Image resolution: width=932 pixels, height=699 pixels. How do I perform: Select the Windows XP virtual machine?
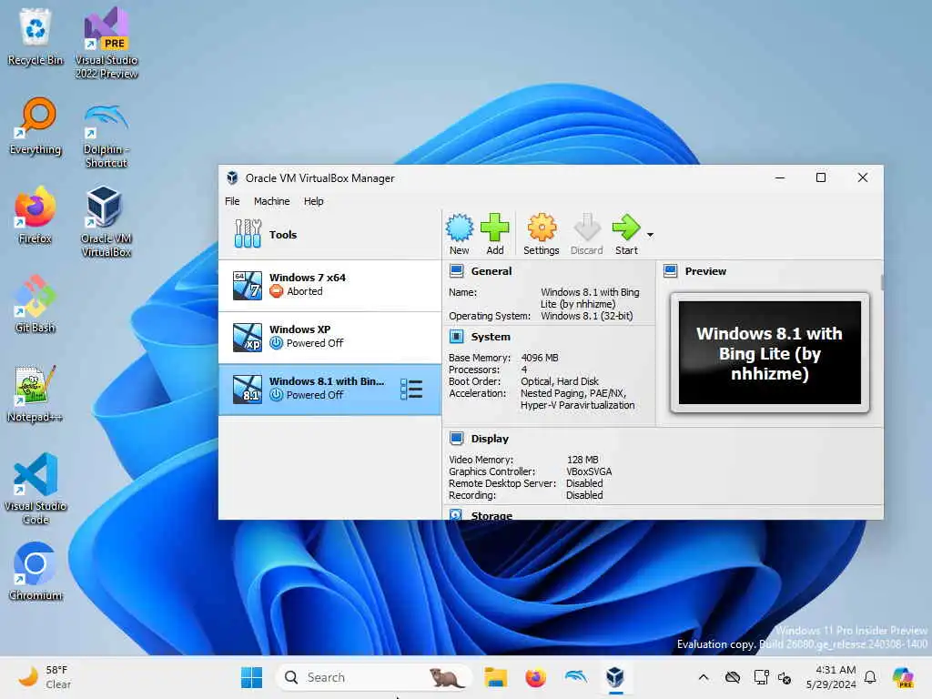(x=329, y=337)
